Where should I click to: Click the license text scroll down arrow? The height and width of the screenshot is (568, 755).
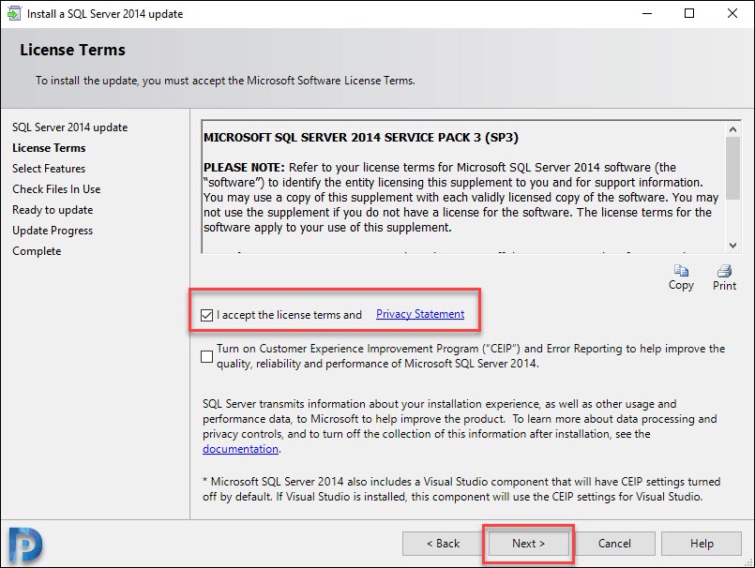(732, 246)
